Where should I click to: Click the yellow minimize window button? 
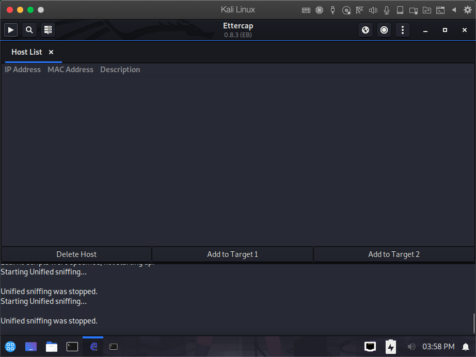click(20, 10)
